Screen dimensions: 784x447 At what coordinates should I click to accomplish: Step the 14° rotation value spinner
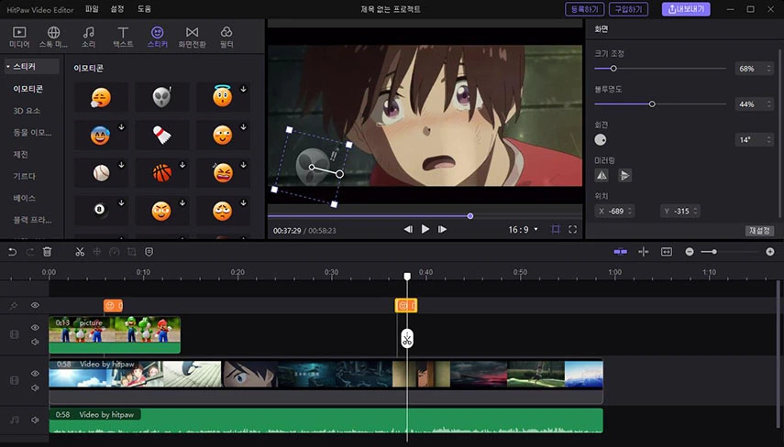pyautogui.click(x=769, y=140)
